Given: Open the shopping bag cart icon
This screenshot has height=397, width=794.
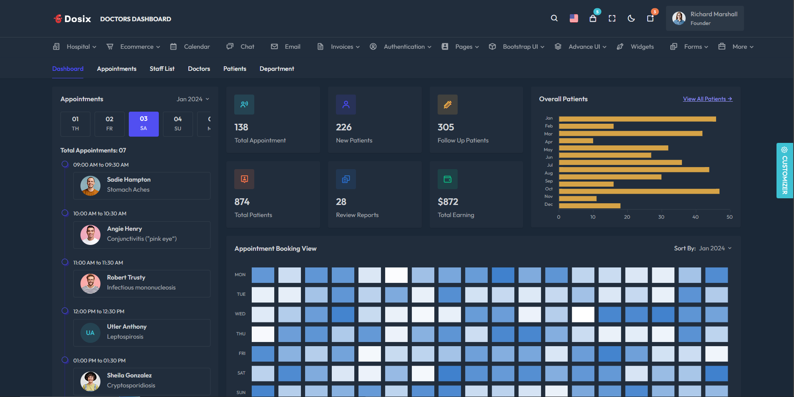Looking at the screenshot, I should coord(593,18).
